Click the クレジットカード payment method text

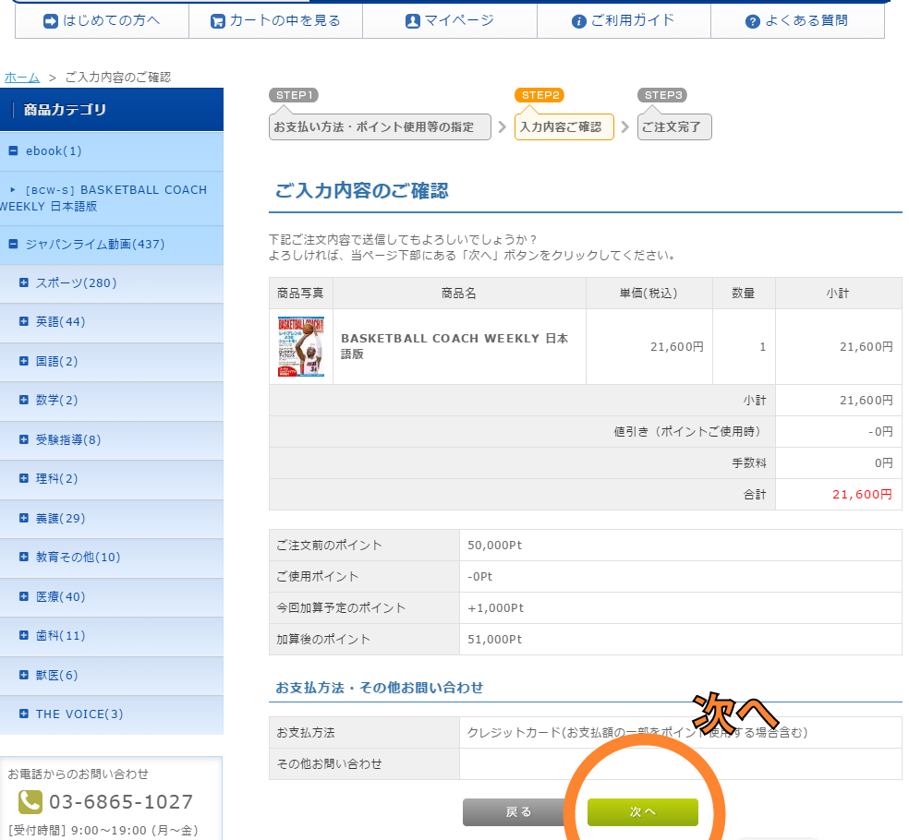[637, 733]
